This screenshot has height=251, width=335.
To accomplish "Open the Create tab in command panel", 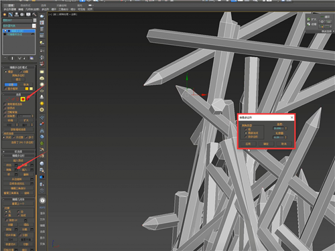I will coord(5,15).
